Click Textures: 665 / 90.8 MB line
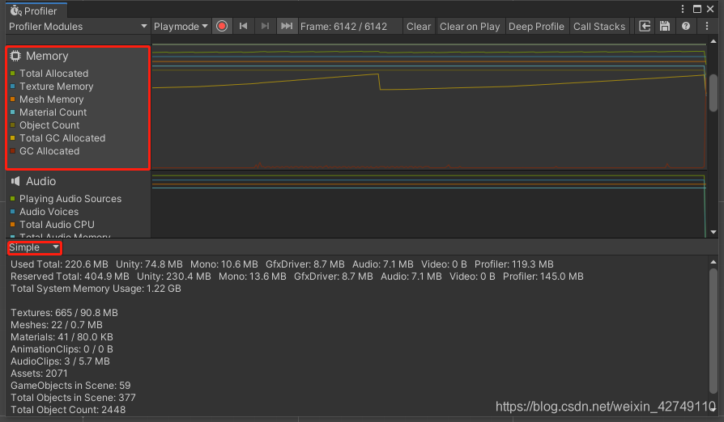 pyautogui.click(x=64, y=312)
